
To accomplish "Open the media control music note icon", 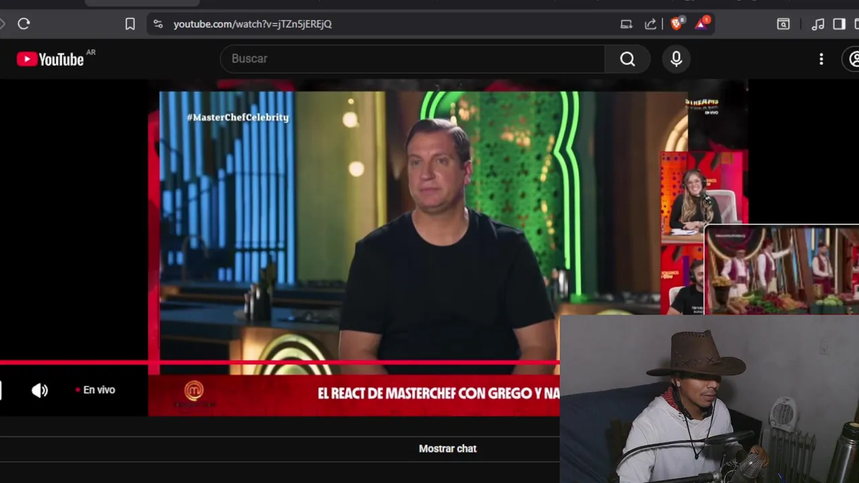I will coord(817,24).
